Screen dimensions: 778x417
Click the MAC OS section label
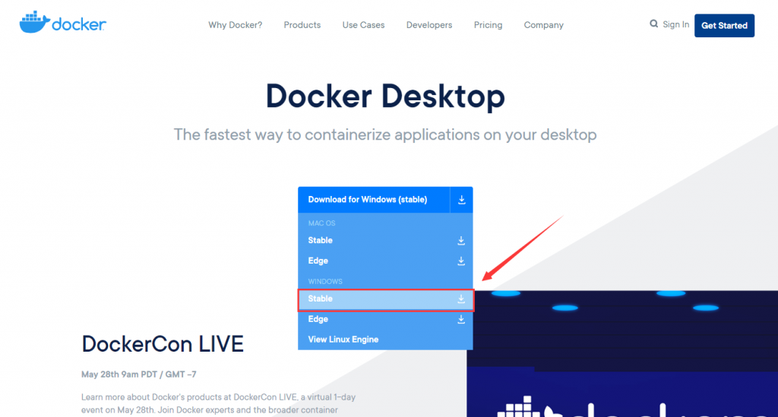321,223
